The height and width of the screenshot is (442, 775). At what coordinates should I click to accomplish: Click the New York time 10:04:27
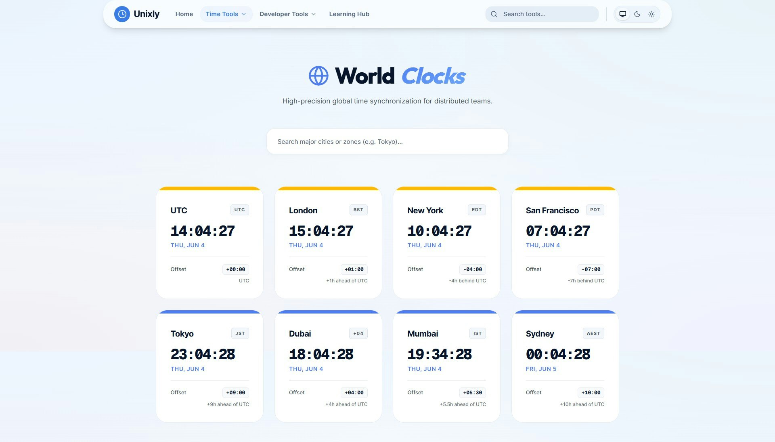coord(440,231)
